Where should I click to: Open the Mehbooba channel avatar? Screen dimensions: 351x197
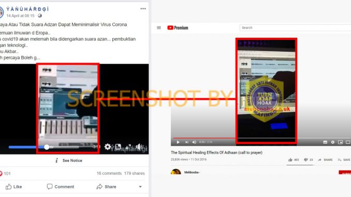(176, 172)
